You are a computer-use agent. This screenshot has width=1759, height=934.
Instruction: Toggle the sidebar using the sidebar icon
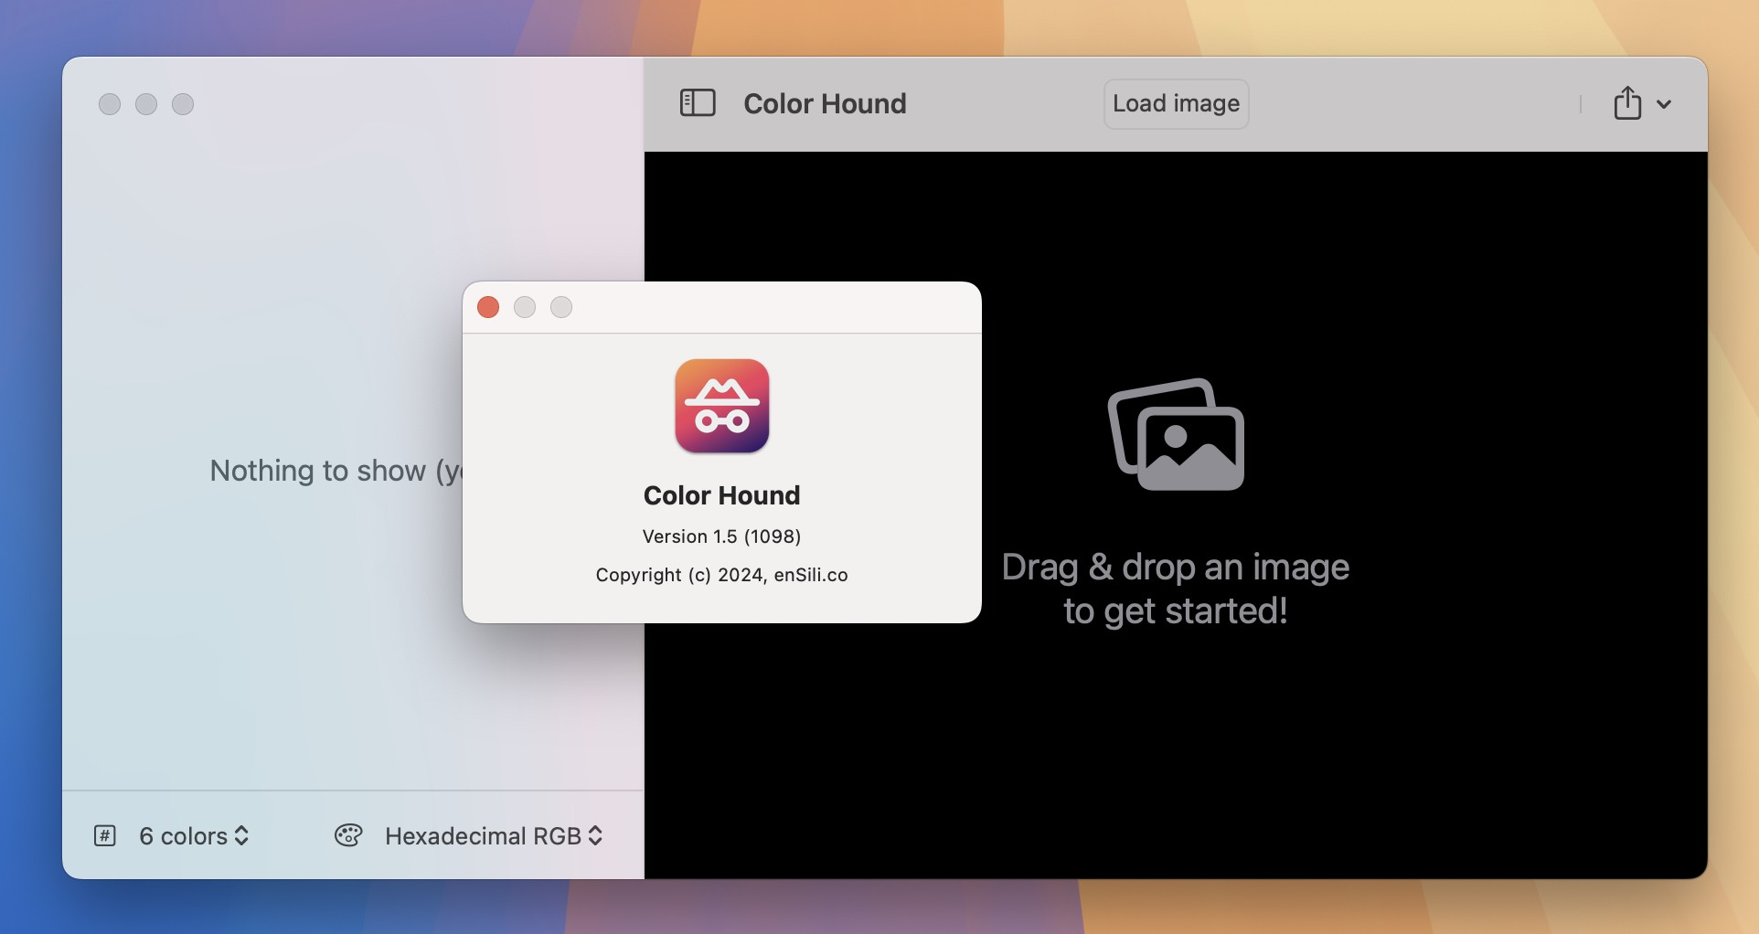(x=698, y=103)
